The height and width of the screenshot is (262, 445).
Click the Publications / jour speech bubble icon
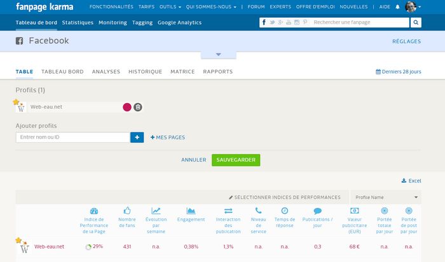tap(318, 211)
